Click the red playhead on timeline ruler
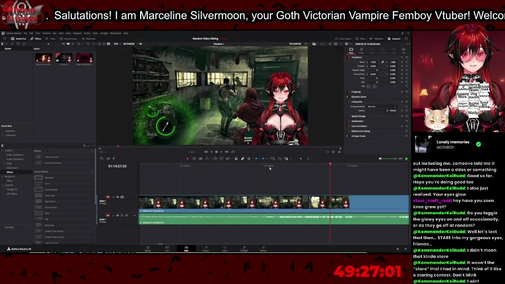 pyautogui.click(x=330, y=164)
